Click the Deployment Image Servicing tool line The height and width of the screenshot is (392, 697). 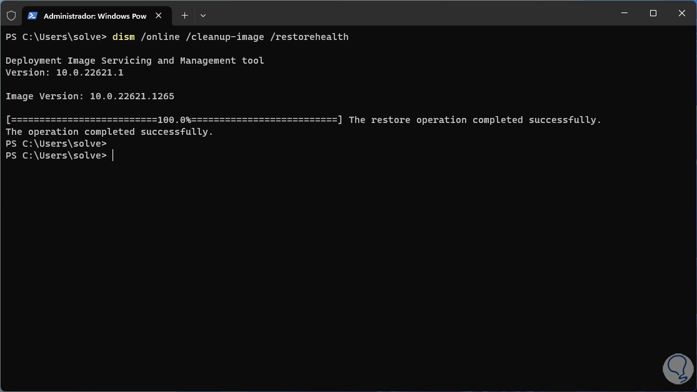click(134, 61)
